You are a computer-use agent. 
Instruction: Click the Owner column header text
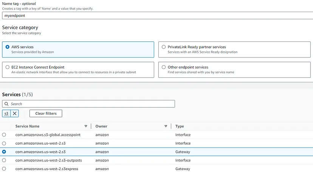click(x=101, y=126)
